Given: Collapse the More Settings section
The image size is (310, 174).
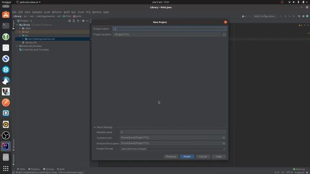Looking at the screenshot, I should point(95,127).
